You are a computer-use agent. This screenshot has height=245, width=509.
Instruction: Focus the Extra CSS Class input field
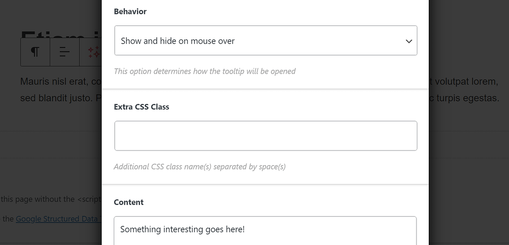266,136
